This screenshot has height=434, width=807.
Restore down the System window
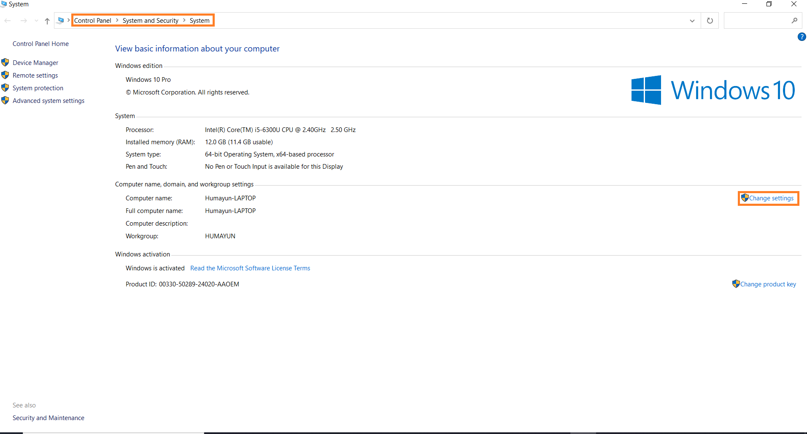pyautogui.click(x=769, y=4)
